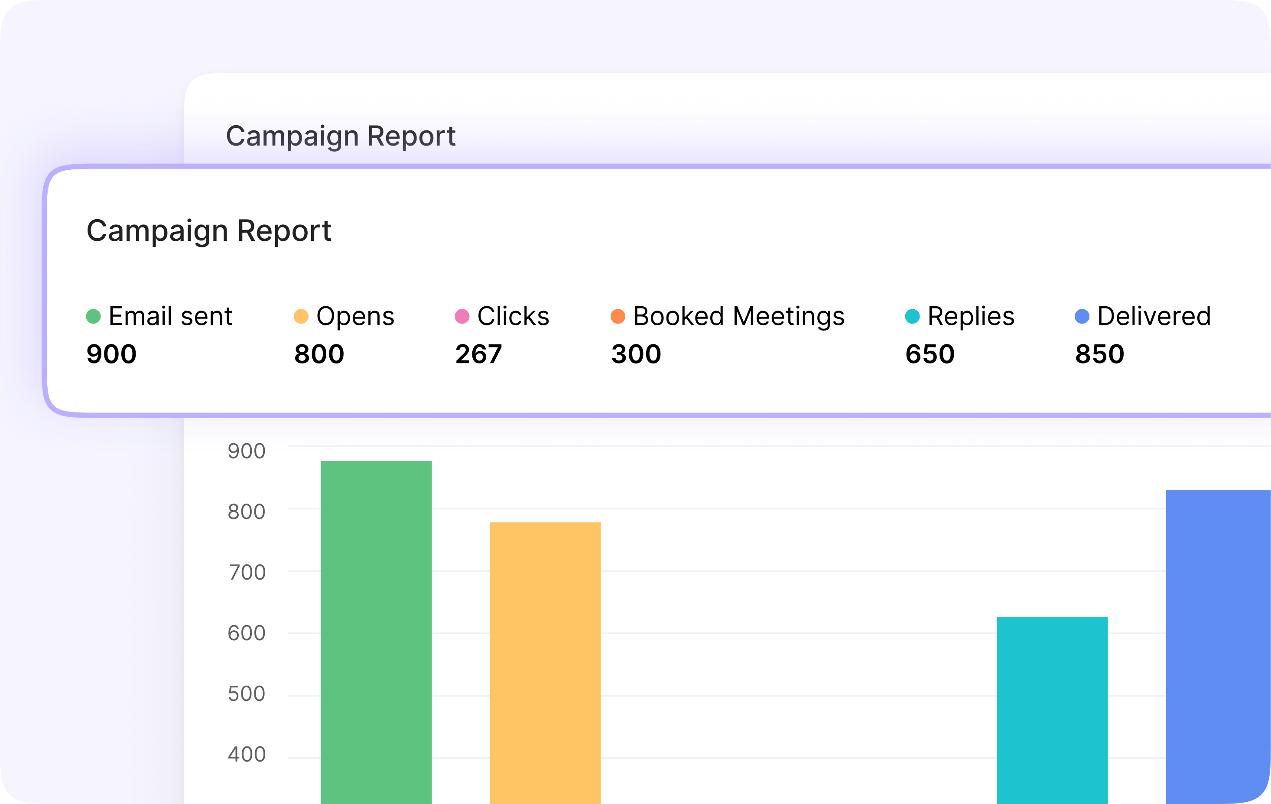The height and width of the screenshot is (804, 1271).
Task: Click the pink Clicks legend dot
Action: point(462,317)
